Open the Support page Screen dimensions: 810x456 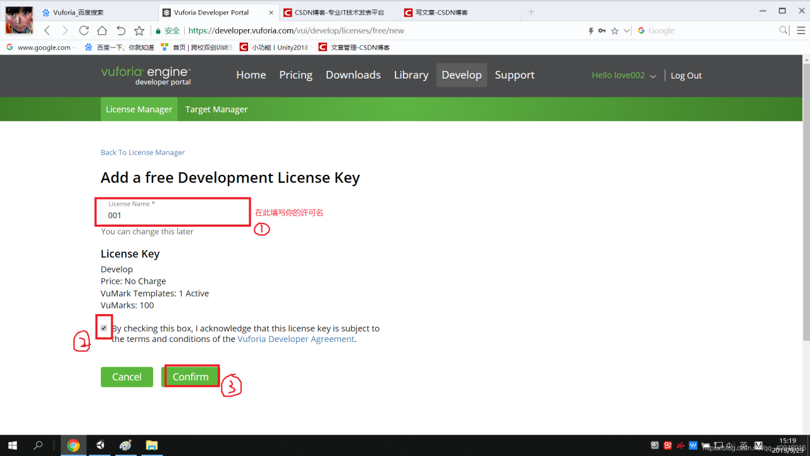coord(514,75)
